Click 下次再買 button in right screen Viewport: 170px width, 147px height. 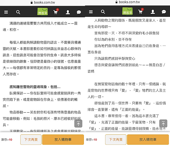116,140
